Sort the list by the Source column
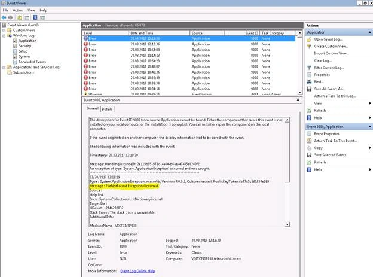Image resolution: width=373 pixels, height=277 pixels. (207, 33)
